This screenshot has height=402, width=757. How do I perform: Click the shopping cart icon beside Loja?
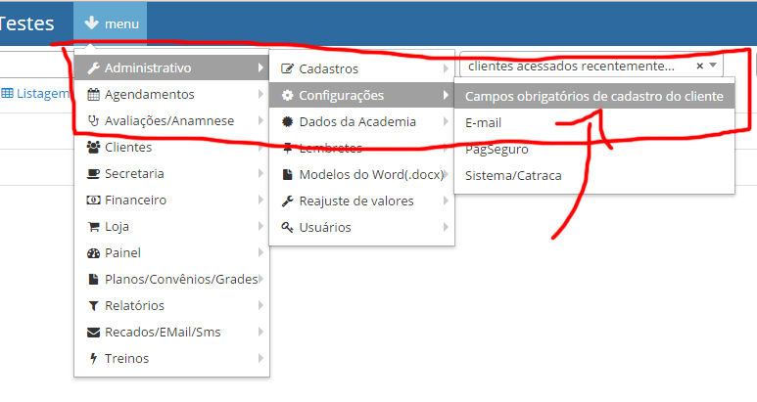pyautogui.click(x=94, y=227)
